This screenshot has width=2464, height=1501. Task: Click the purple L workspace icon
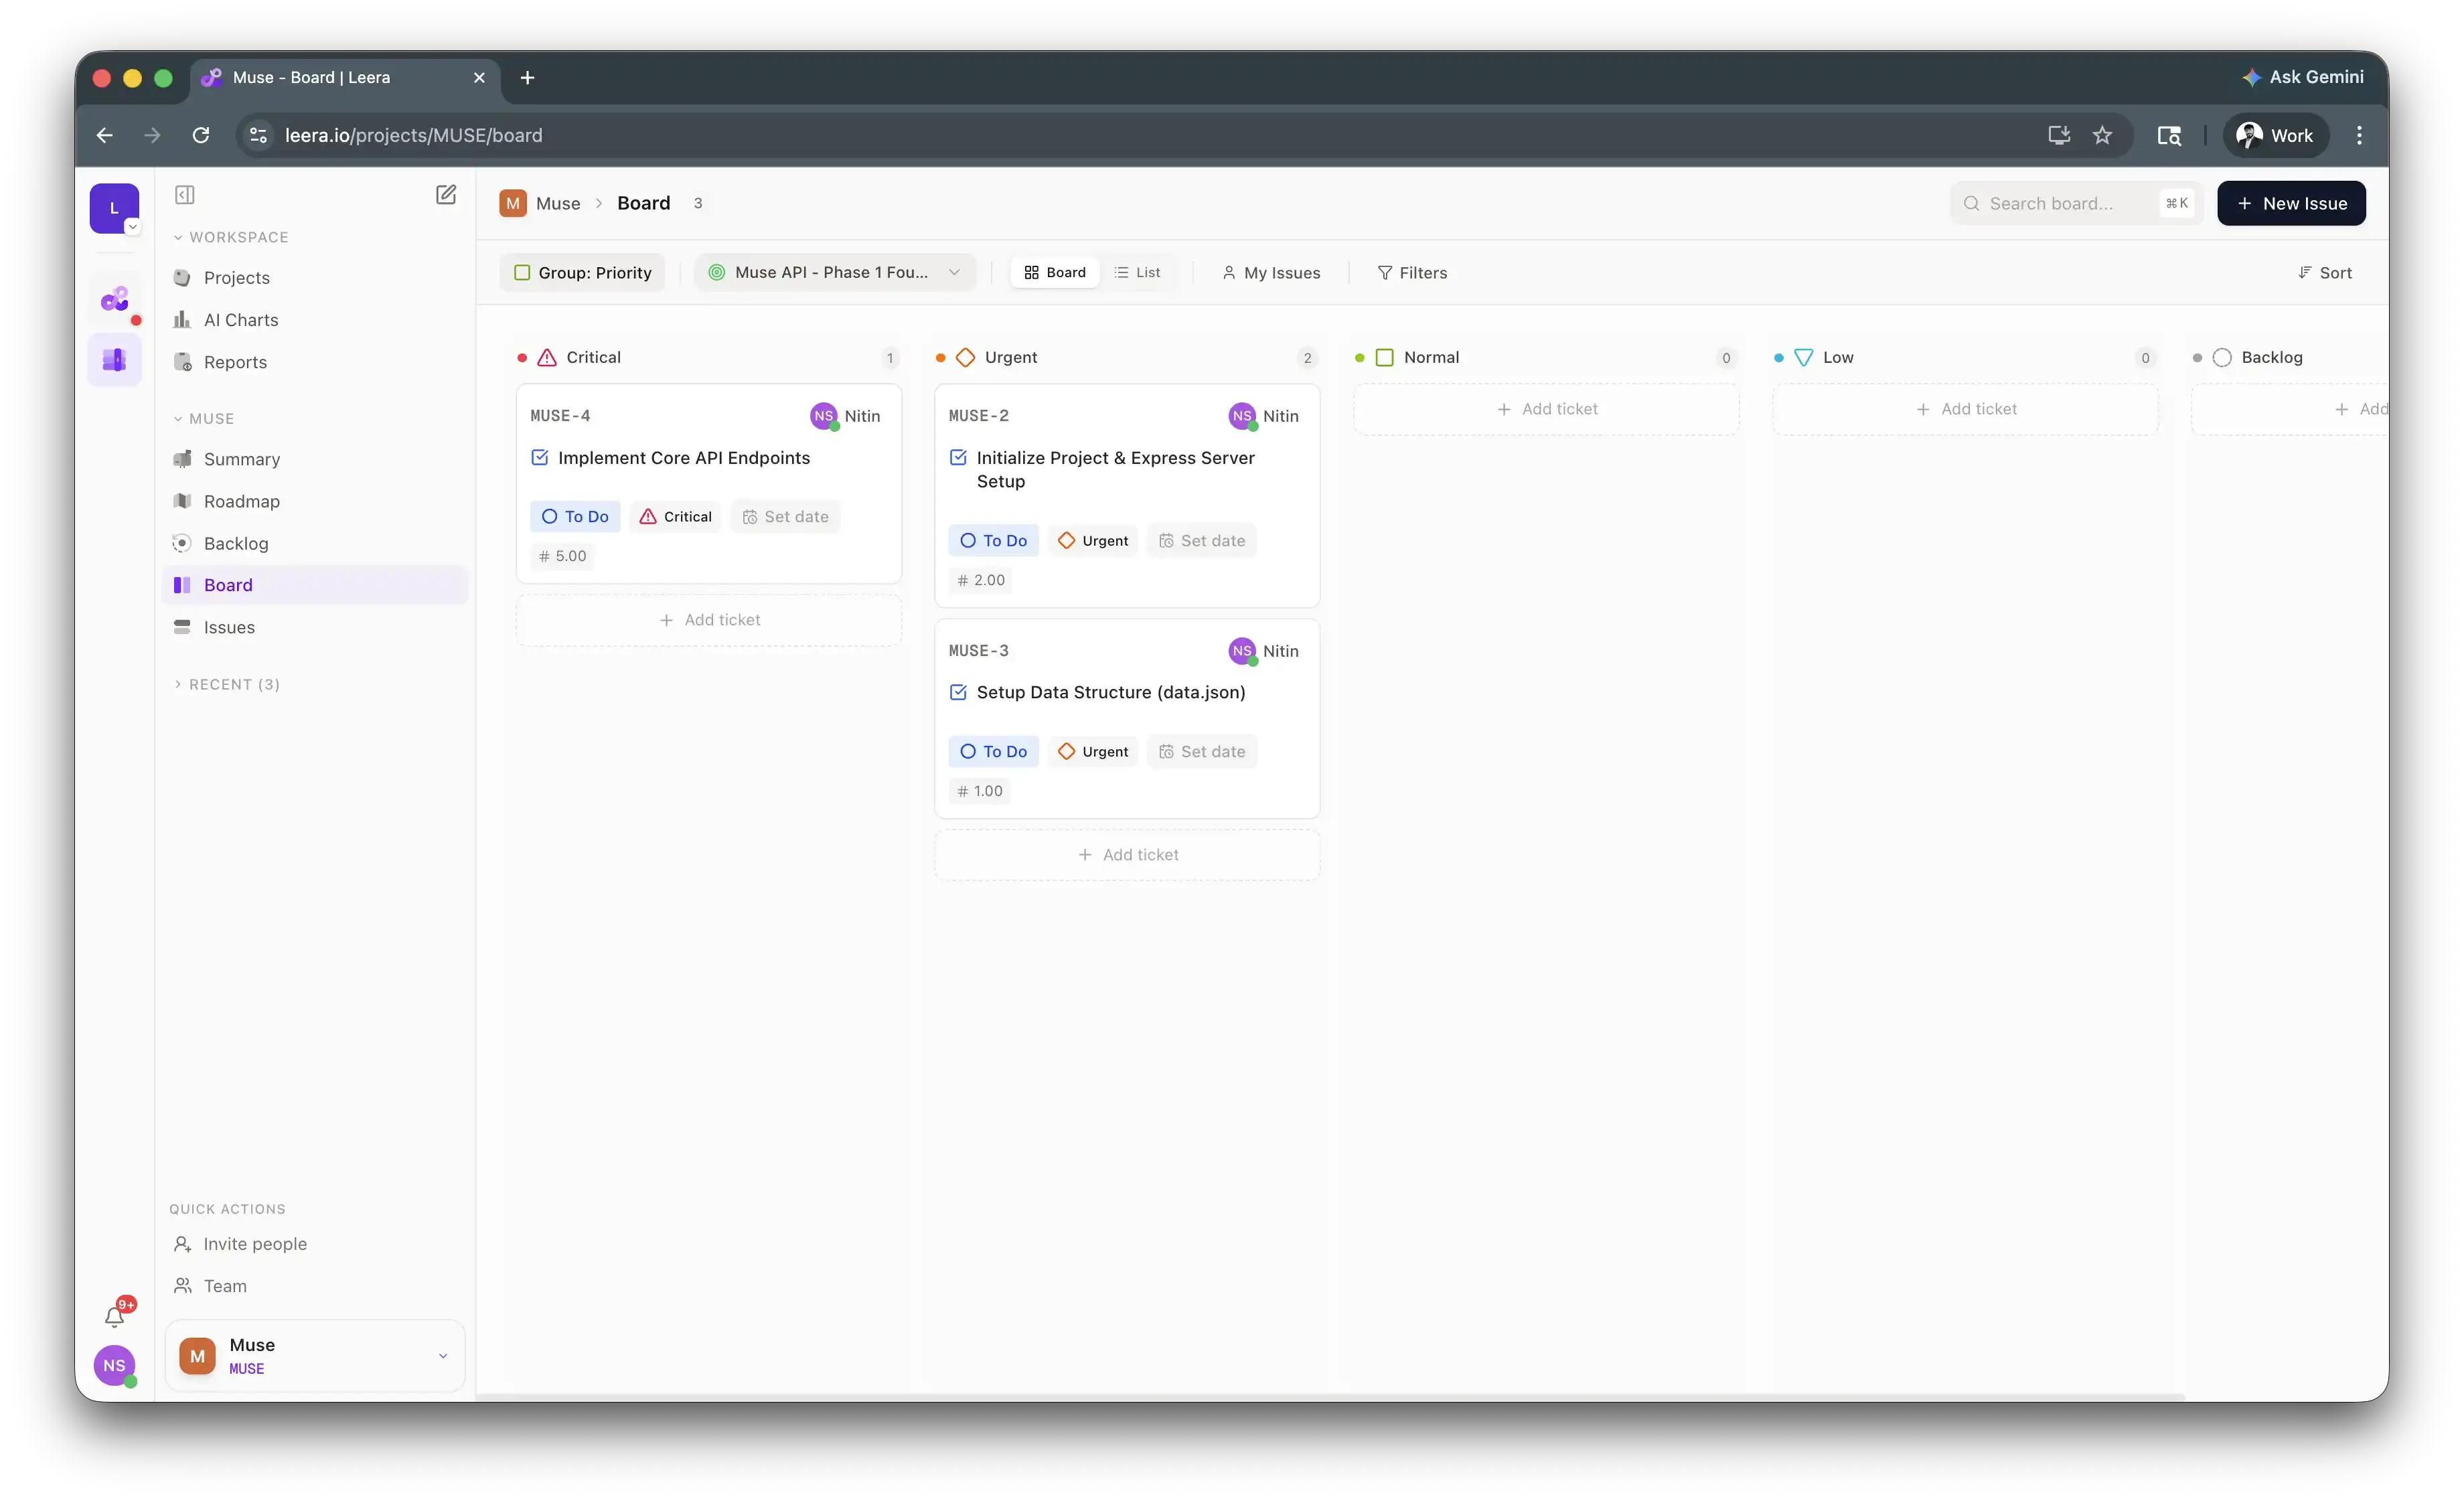point(114,208)
